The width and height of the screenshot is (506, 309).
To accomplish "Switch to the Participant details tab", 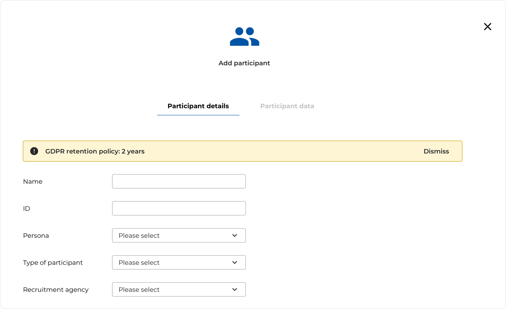I will (198, 106).
